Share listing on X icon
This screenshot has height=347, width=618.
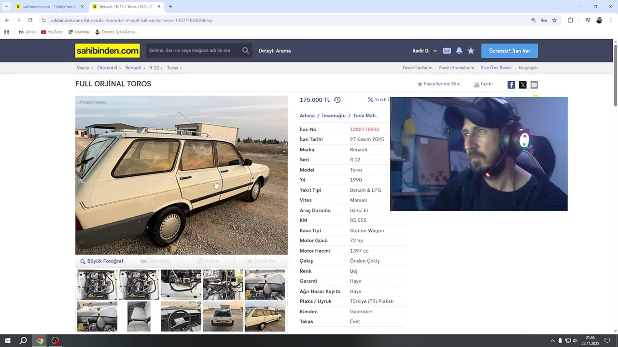pos(522,85)
